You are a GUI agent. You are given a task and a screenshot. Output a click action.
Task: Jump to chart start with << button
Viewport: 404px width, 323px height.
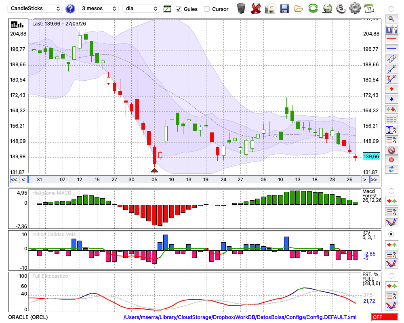14,179
